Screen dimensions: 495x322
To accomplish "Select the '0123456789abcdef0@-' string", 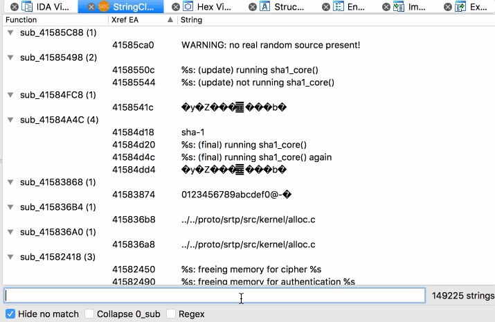I will coord(236,195).
